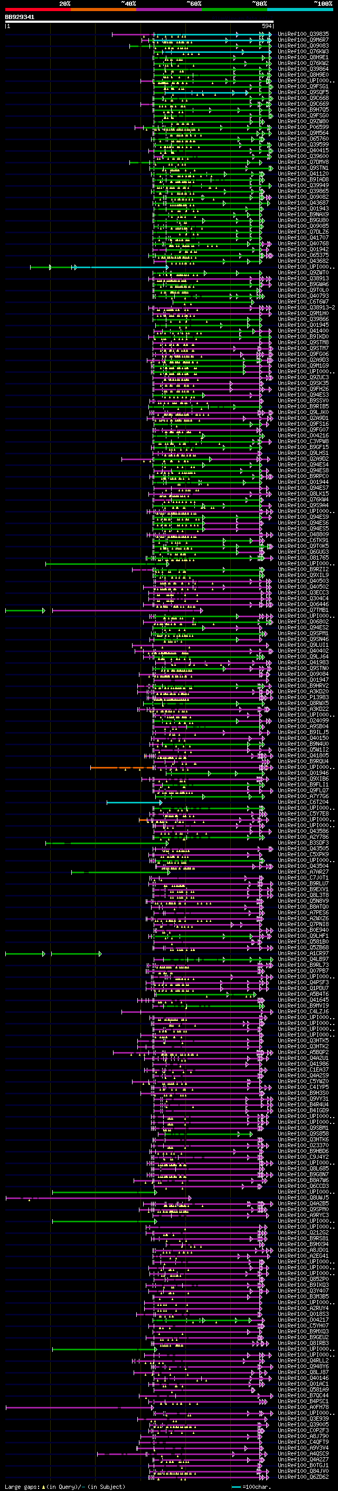The image size is (338, 1491).
Task: Select hit label UniRef100_Q7TMB1
Action: click(x=303, y=610)
